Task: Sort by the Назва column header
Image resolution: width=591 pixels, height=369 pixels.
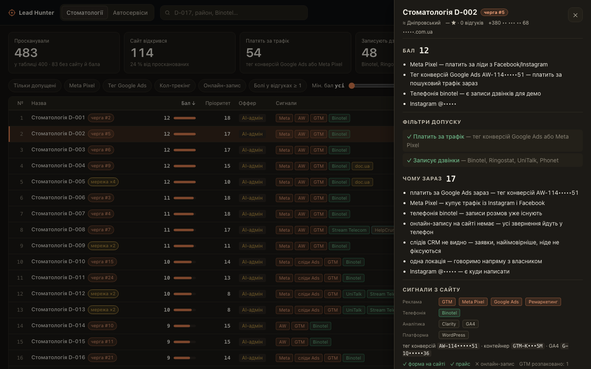Action: pyautogui.click(x=39, y=103)
